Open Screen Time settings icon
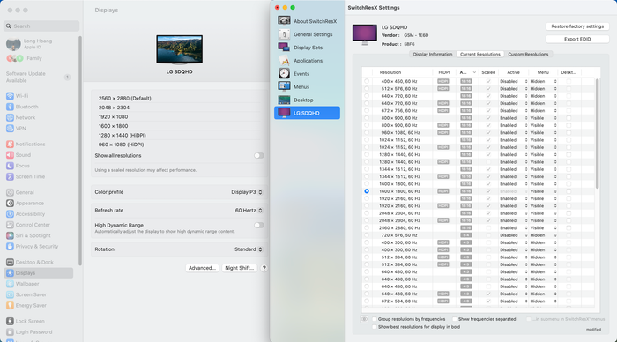 click(x=10, y=176)
